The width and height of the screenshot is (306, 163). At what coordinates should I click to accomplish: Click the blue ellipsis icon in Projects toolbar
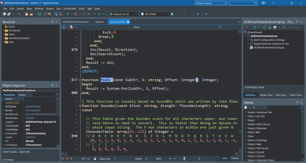pyautogui.click(x=293, y=27)
